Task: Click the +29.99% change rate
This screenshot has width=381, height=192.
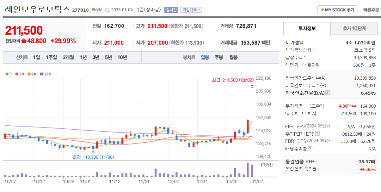Action: 63,41
